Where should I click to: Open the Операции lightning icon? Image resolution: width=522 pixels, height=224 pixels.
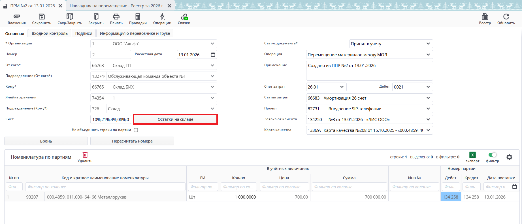pyautogui.click(x=162, y=17)
